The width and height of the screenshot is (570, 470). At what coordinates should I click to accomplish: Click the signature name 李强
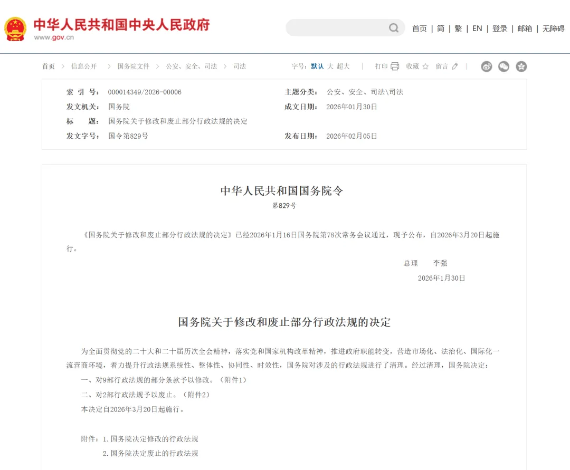(440, 263)
